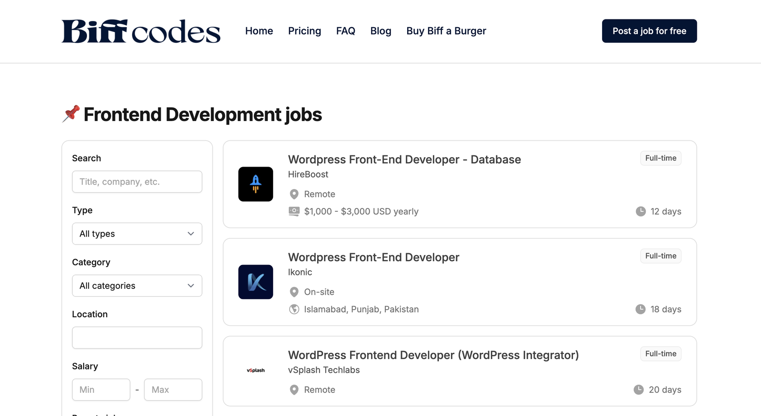The image size is (761, 416).
Task: Open the FAQ page
Action: pyautogui.click(x=346, y=31)
